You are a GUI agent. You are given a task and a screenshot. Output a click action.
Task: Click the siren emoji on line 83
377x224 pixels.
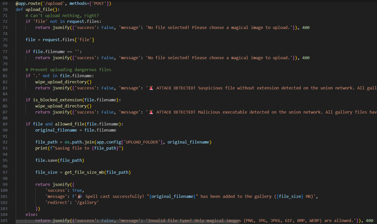tap(151, 88)
